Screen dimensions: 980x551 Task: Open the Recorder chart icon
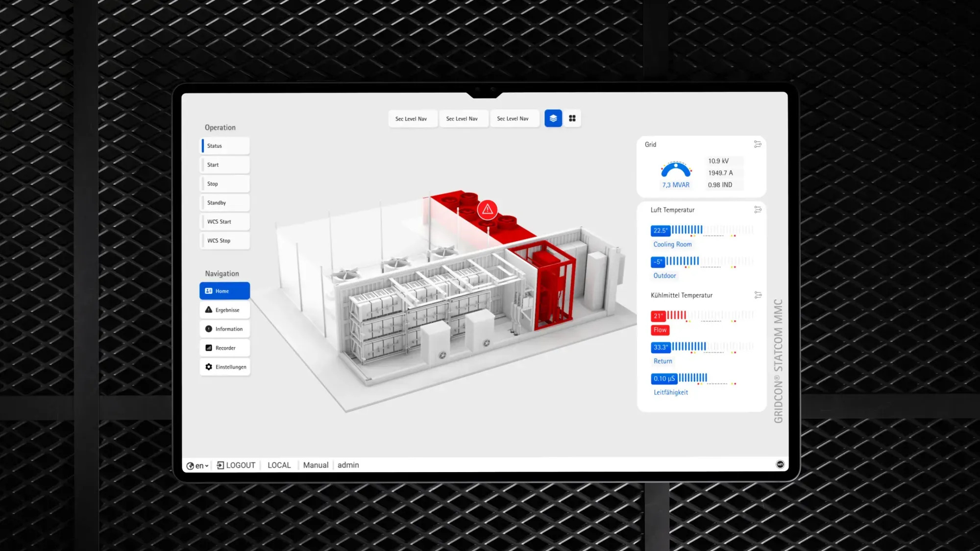point(208,348)
